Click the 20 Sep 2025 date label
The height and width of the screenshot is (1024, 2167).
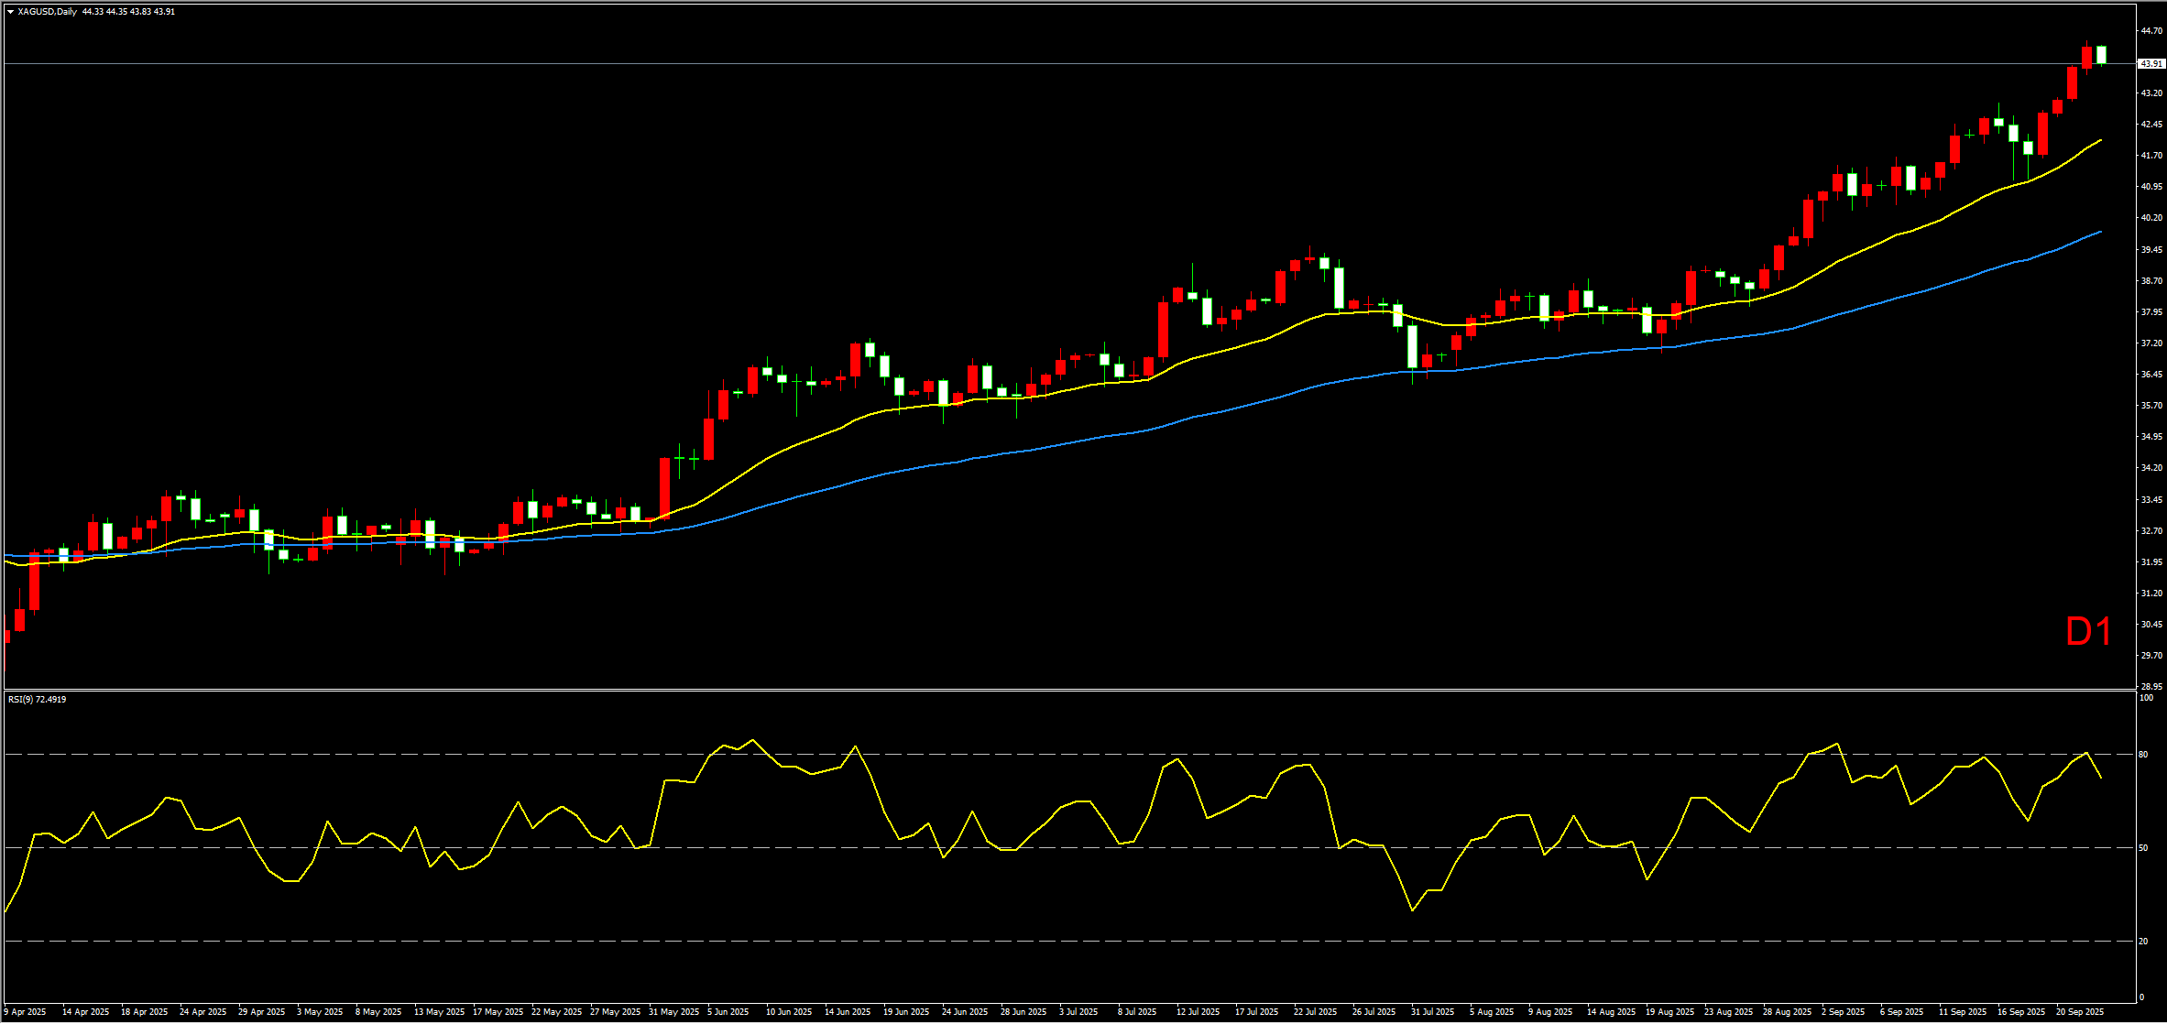click(2080, 1012)
